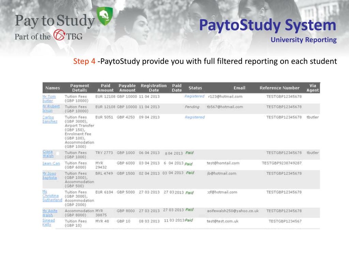This screenshot has width=349, height=262.
Task: Click the Reference Number column header
Action: [279, 88]
